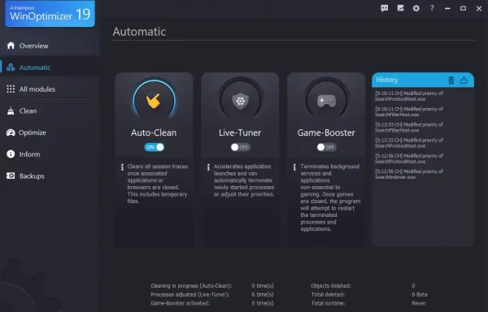488x312 pixels.
Task: Open the feedback chat bubble icon
Action: click(385, 8)
